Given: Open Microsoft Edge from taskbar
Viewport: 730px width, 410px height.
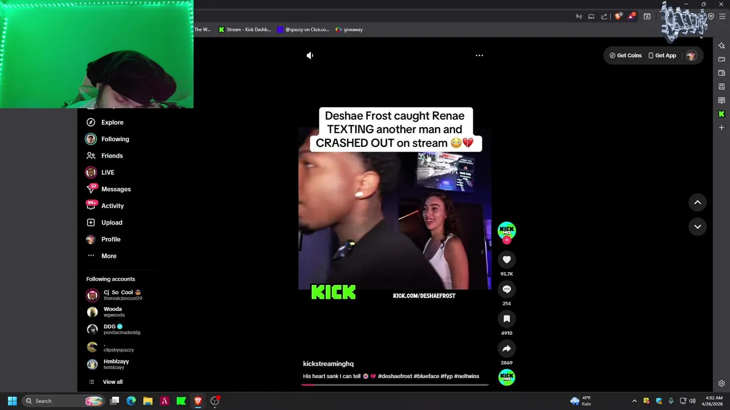Looking at the screenshot, I should [131, 401].
